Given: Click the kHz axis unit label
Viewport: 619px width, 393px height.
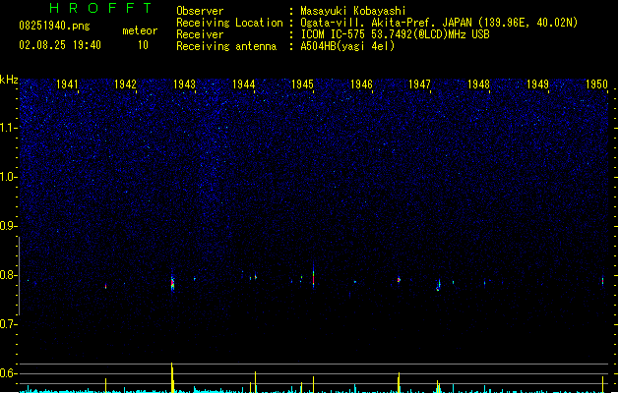Looking at the screenshot, I should point(9,80).
